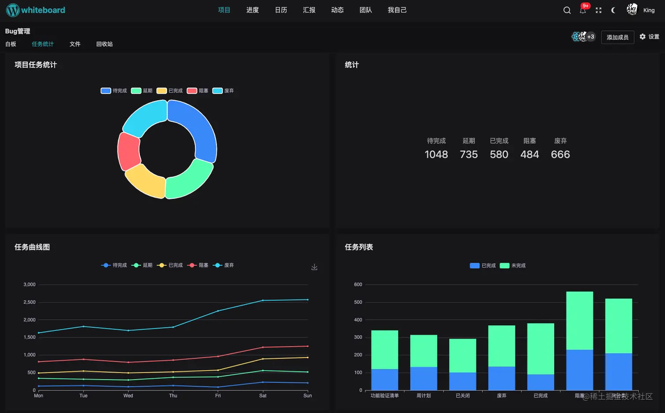Click the Wed label on the line chart axis
The width and height of the screenshot is (665, 413).
click(x=128, y=396)
